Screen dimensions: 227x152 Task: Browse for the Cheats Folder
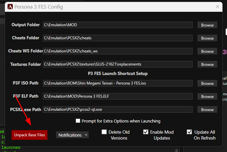click(x=207, y=38)
